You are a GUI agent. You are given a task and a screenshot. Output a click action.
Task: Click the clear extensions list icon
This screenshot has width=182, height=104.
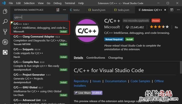tap(58, 10)
